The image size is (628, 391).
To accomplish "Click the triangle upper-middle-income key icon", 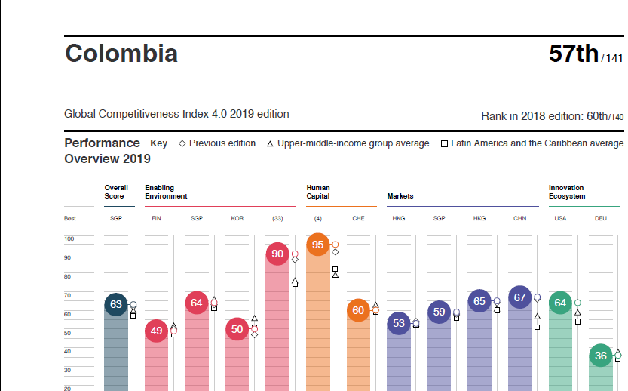I will click(270, 143).
